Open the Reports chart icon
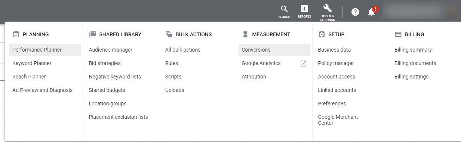 (x=304, y=9)
